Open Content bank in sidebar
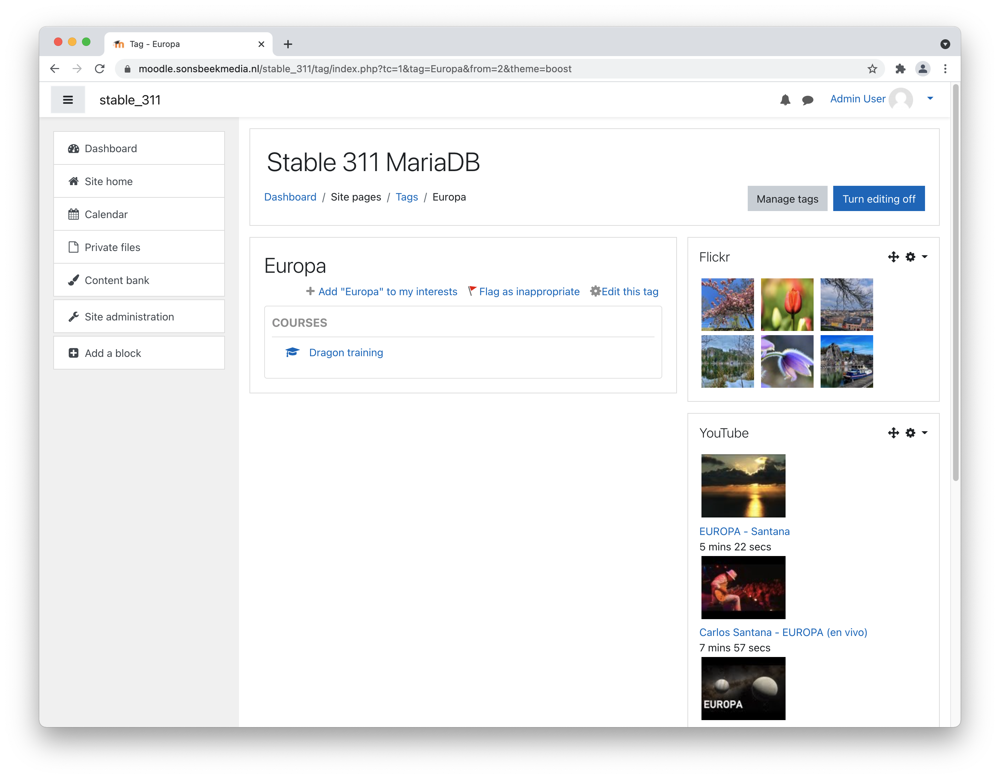The width and height of the screenshot is (1000, 779). (x=139, y=280)
